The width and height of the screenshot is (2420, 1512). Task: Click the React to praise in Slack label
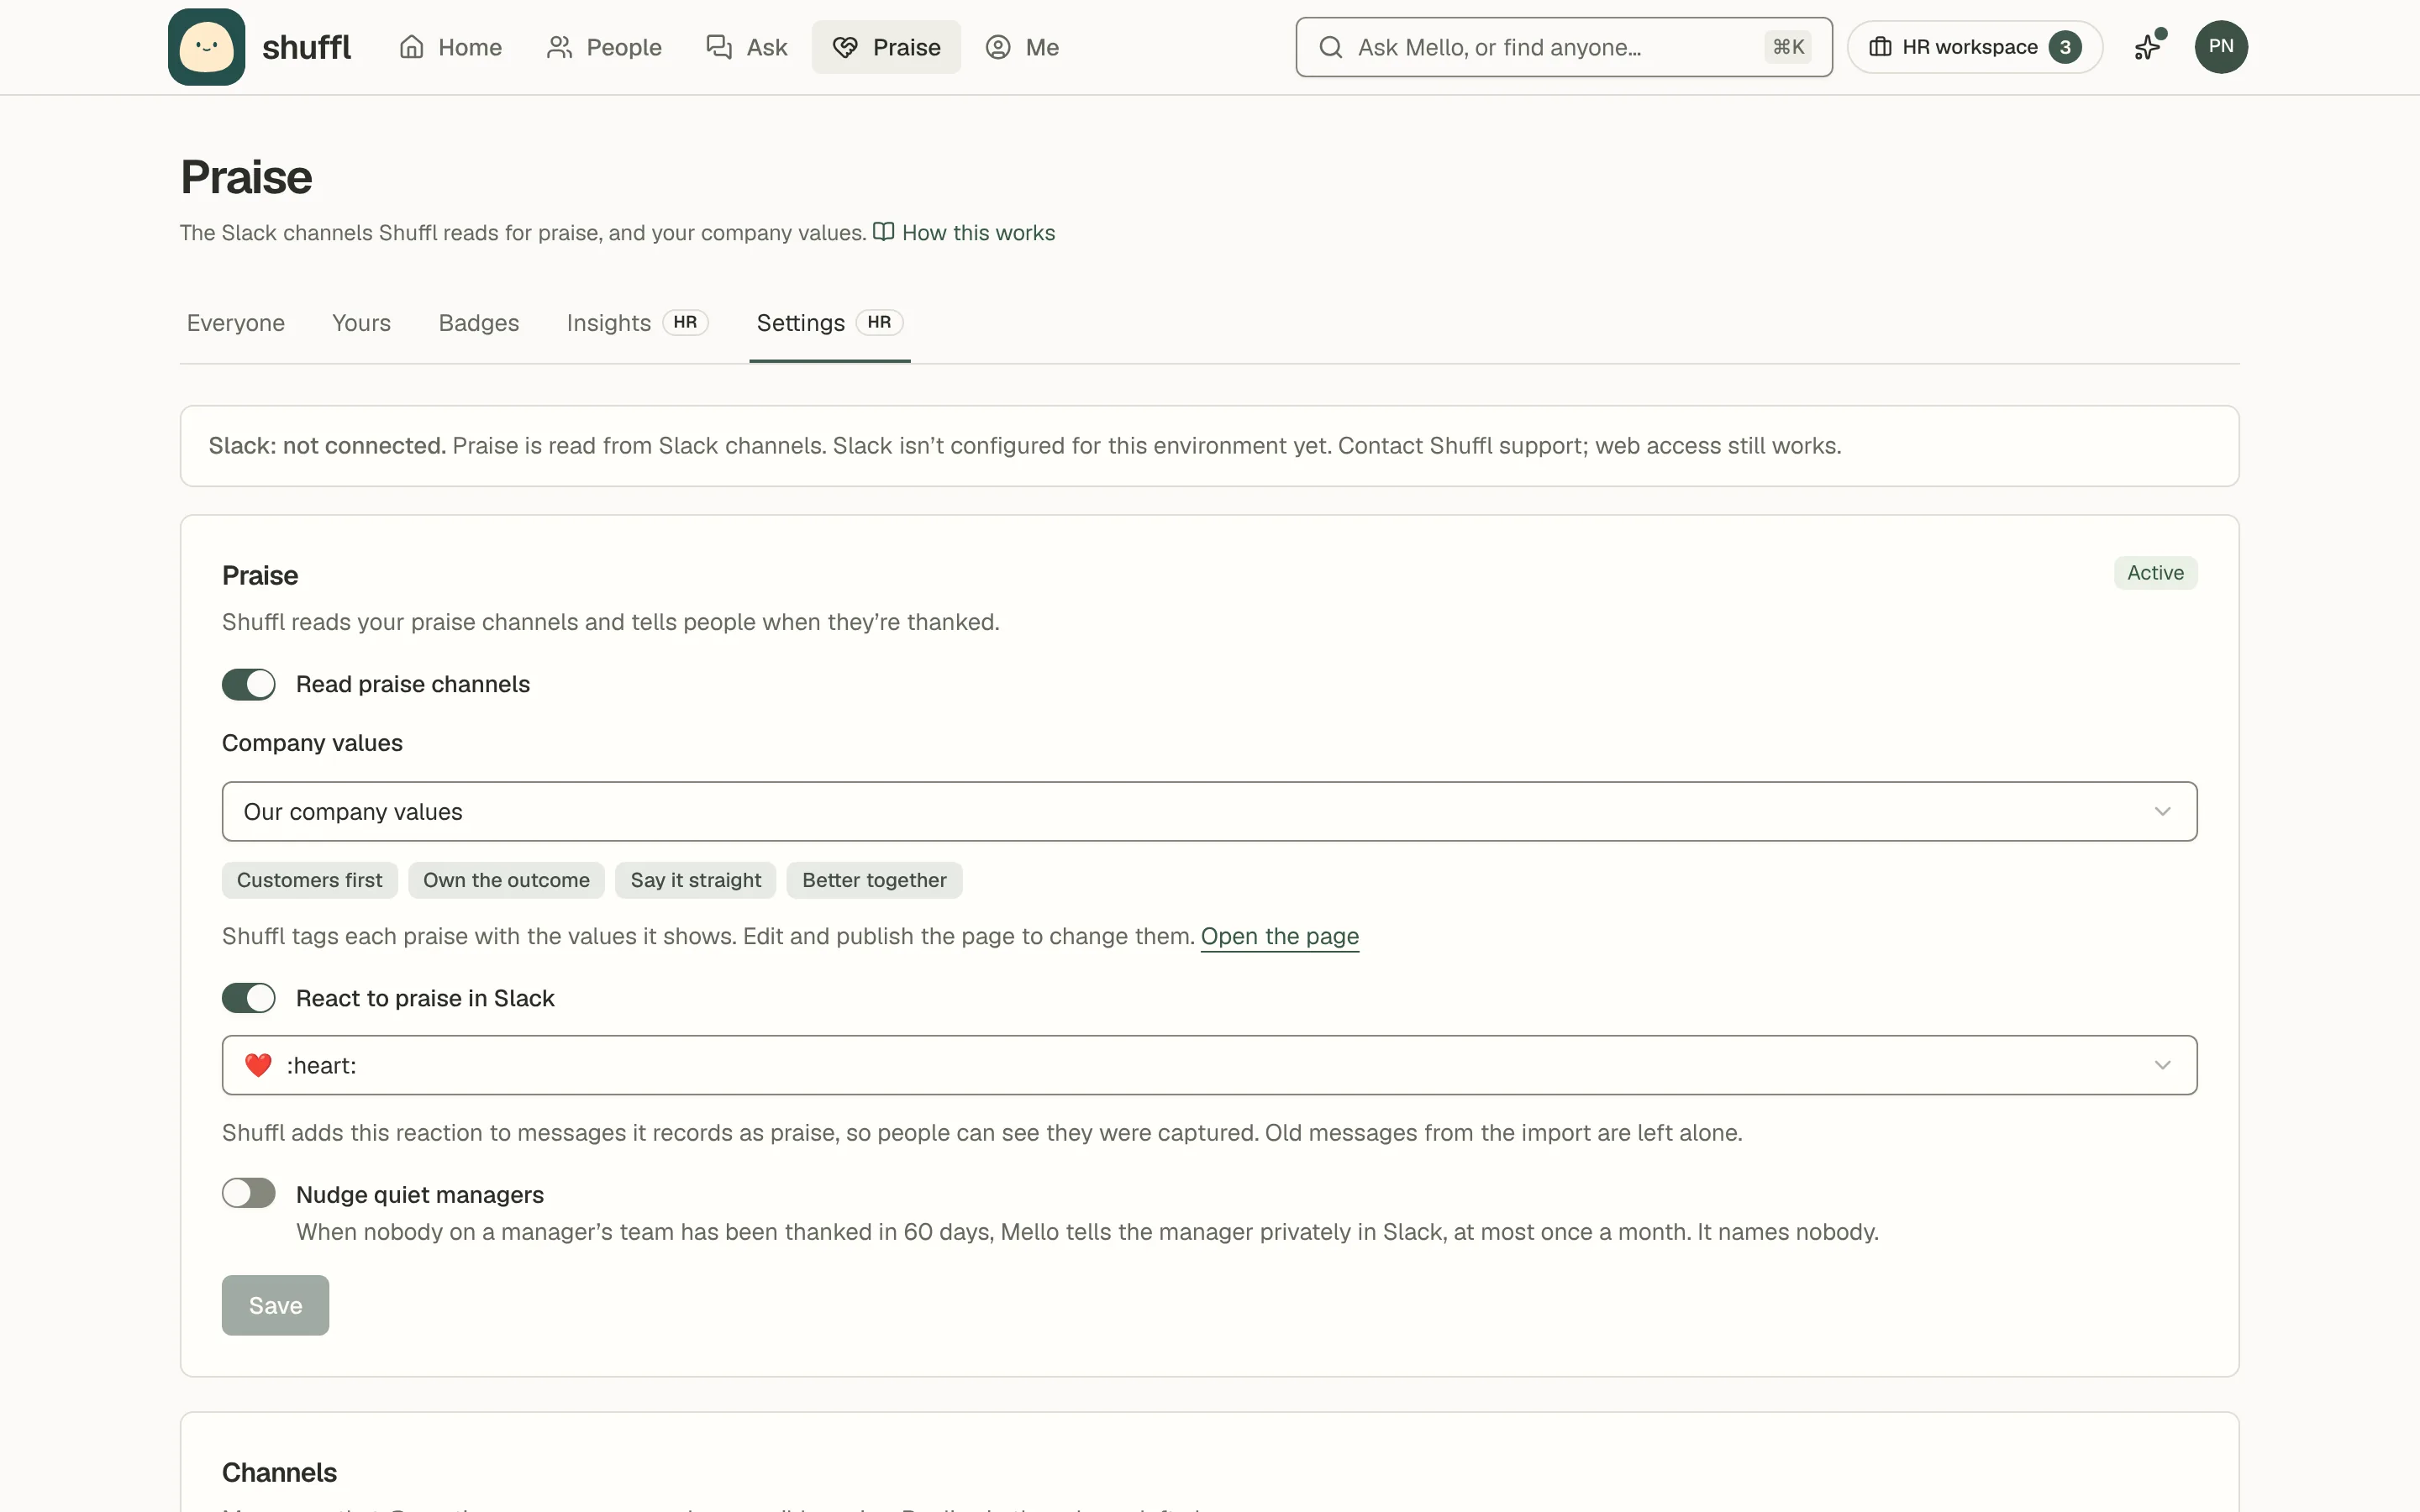point(425,998)
